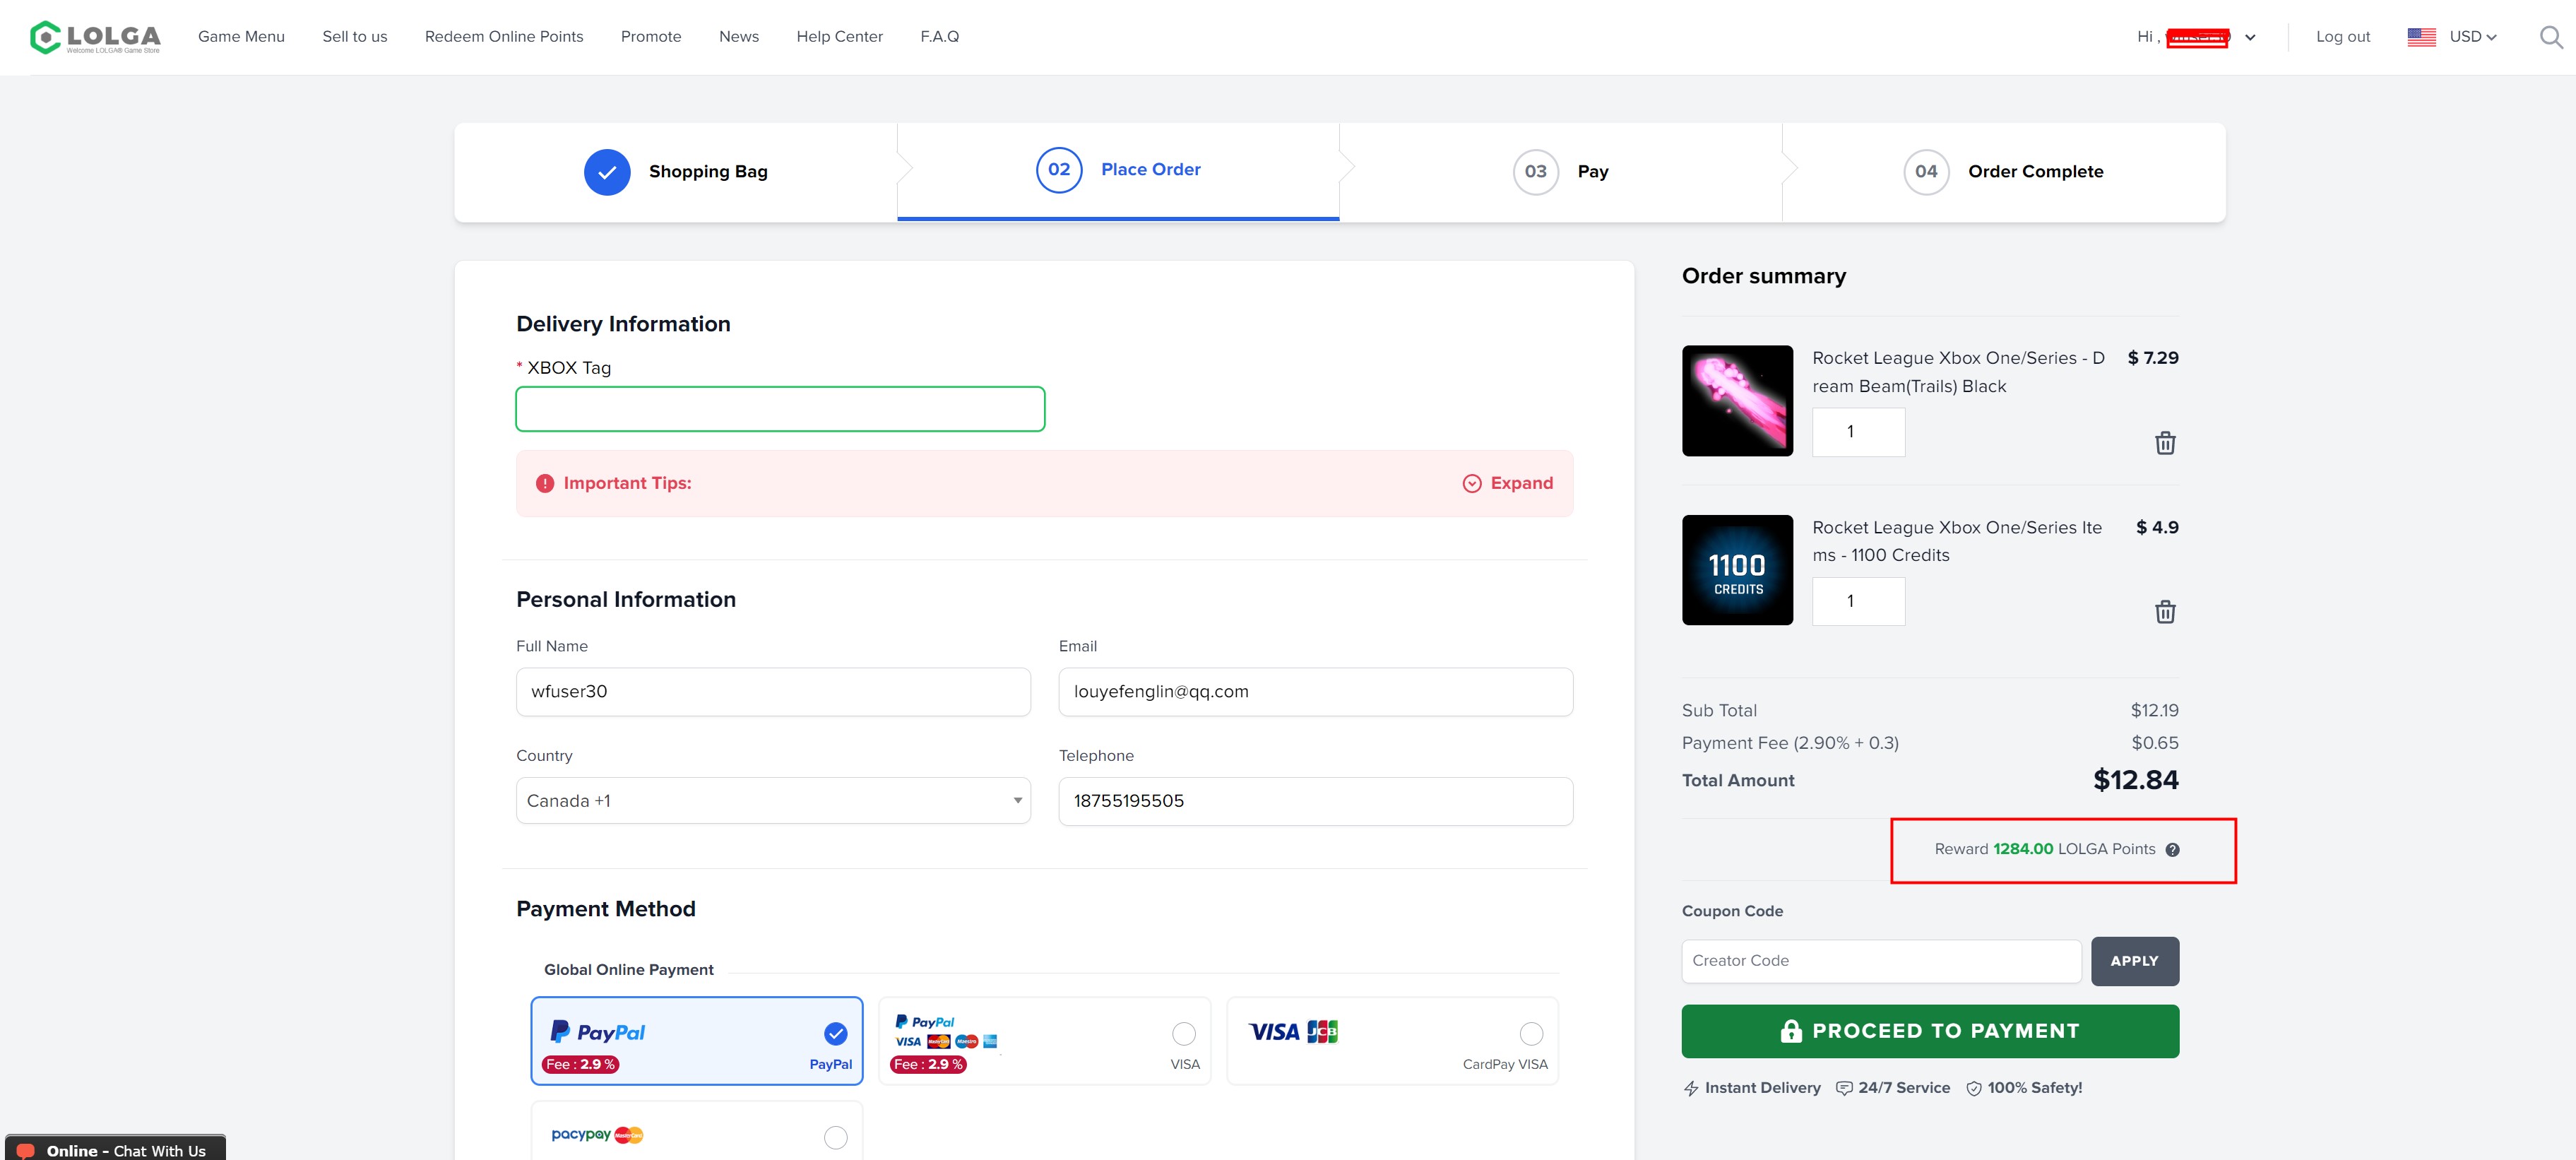
Task: Click the 04 Order Complete step circle
Action: [x=1926, y=172]
